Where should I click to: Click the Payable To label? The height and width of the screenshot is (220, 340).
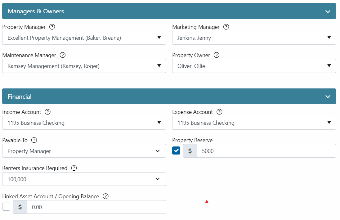15,140
